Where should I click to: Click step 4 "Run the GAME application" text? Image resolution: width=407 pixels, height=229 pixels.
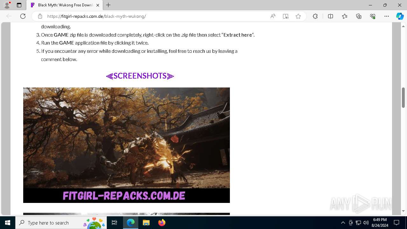click(x=95, y=43)
